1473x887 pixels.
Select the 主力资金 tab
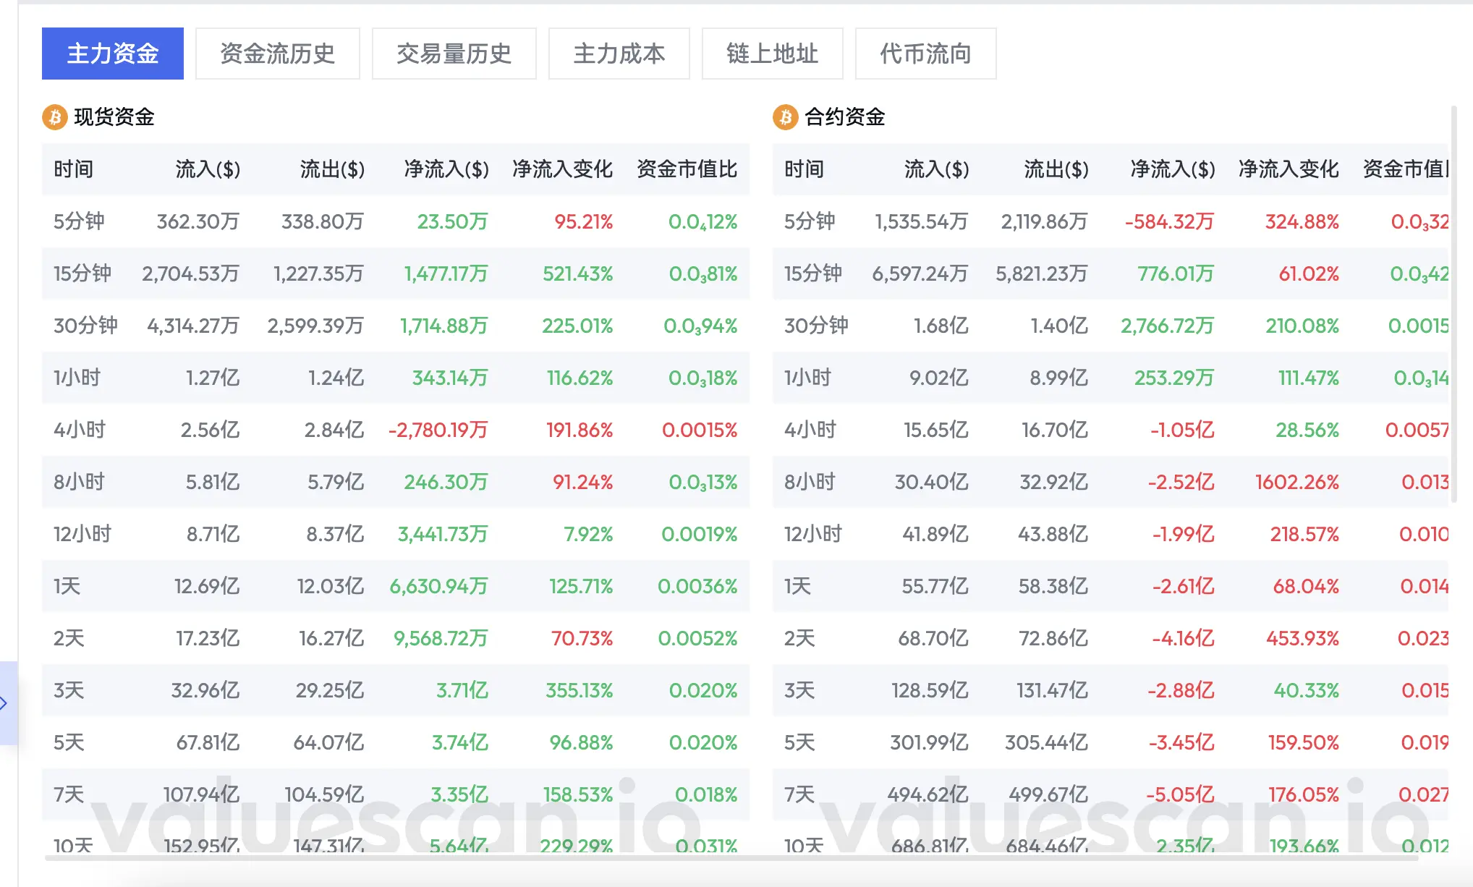[113, 54]
